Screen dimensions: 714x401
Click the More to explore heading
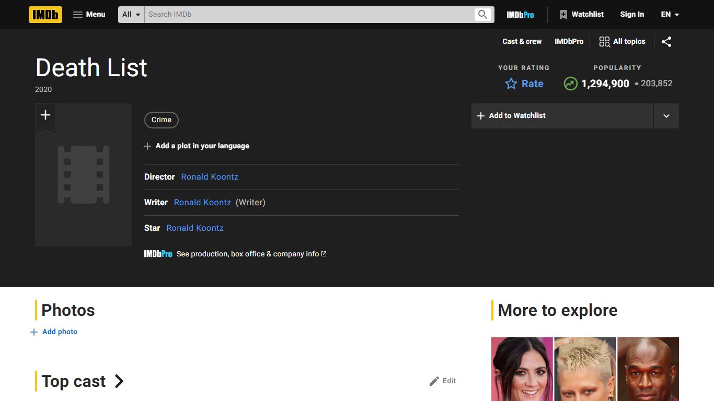point(558,310)
